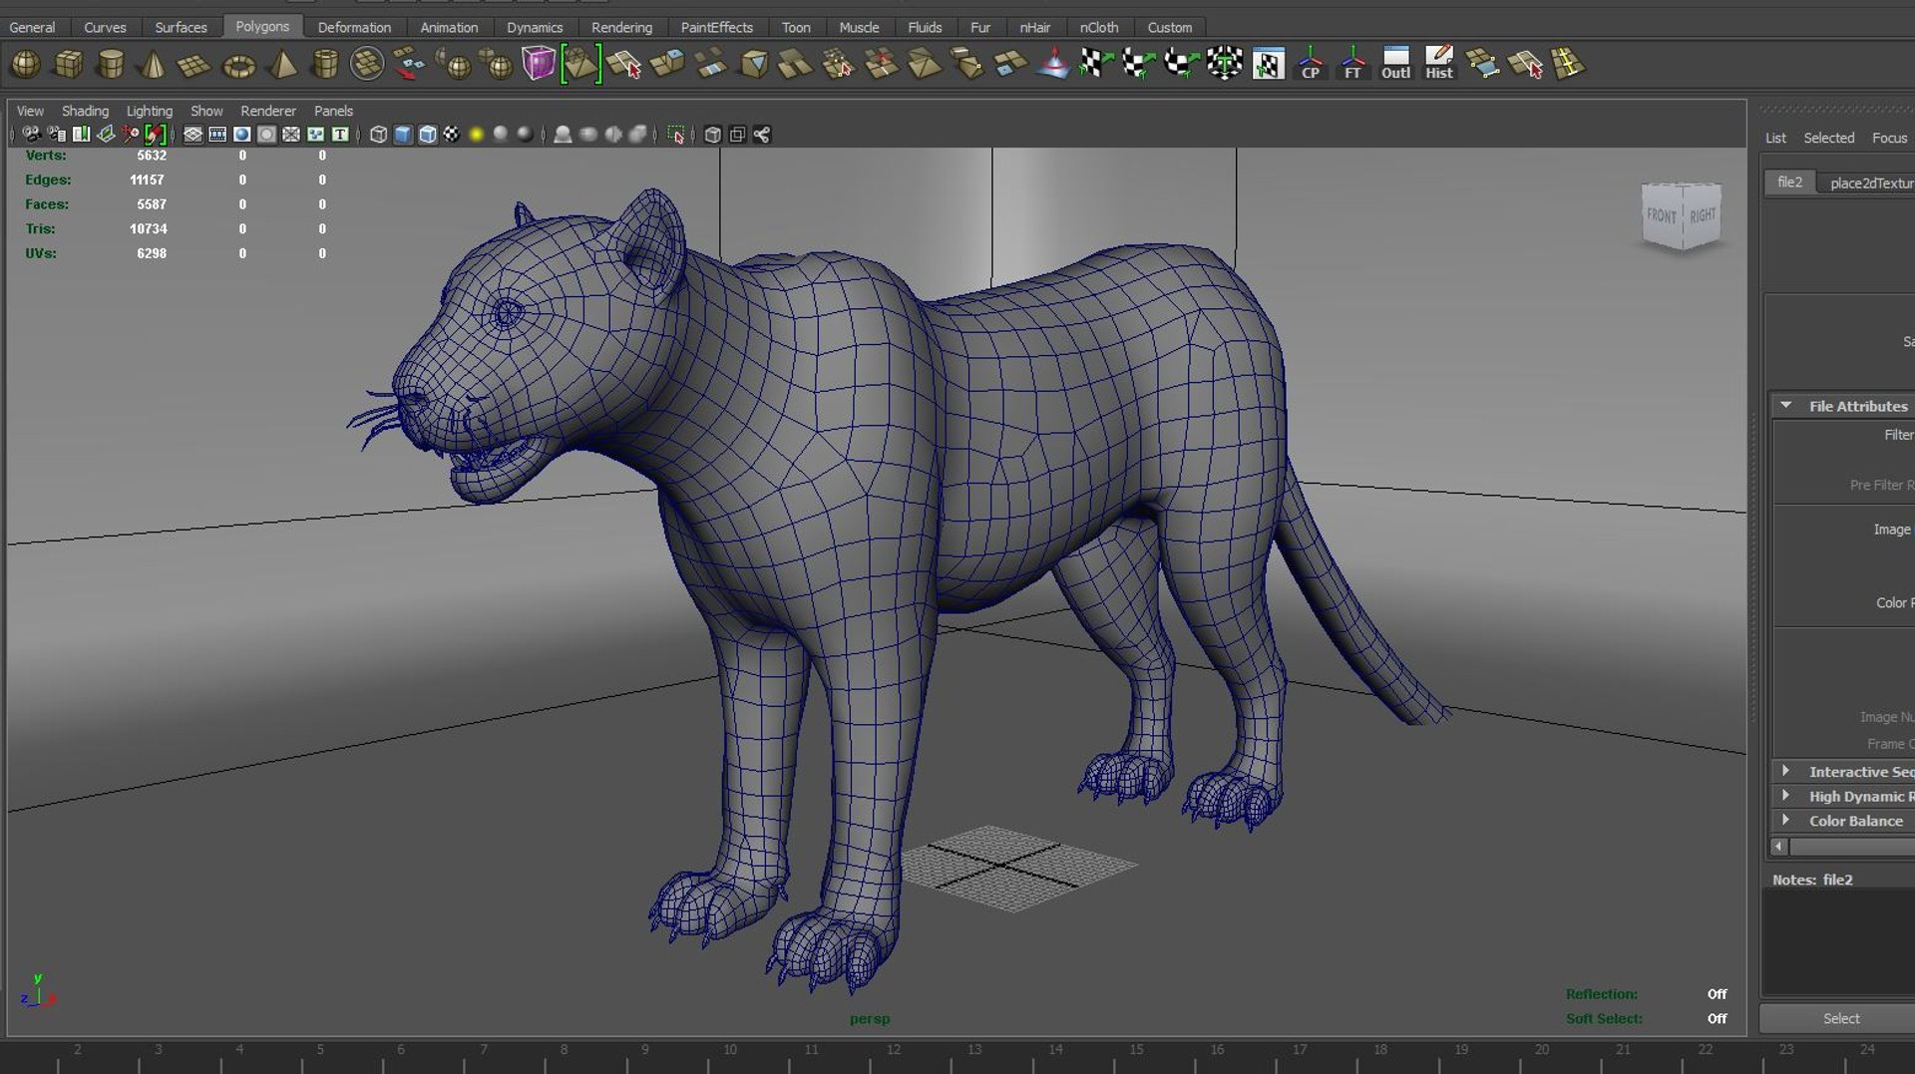Click the Attribute Editor horizontal scrollbar
This screenshot has width=1915, height=1074.
(x=1852, y=847)
